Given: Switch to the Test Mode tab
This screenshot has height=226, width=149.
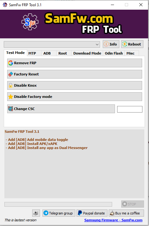Looking at the screenshot, I should click(15, 53).
